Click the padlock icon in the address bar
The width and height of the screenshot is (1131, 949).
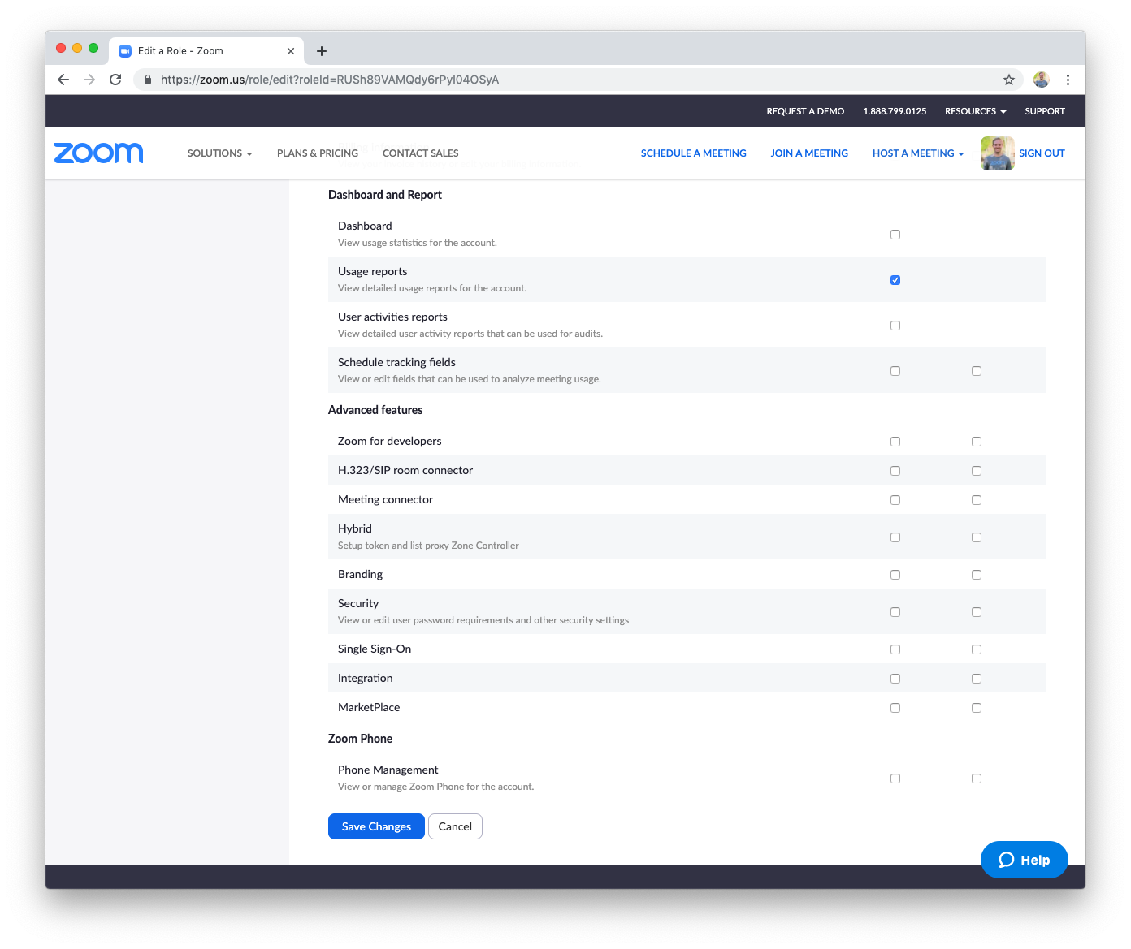click(148, 80)
